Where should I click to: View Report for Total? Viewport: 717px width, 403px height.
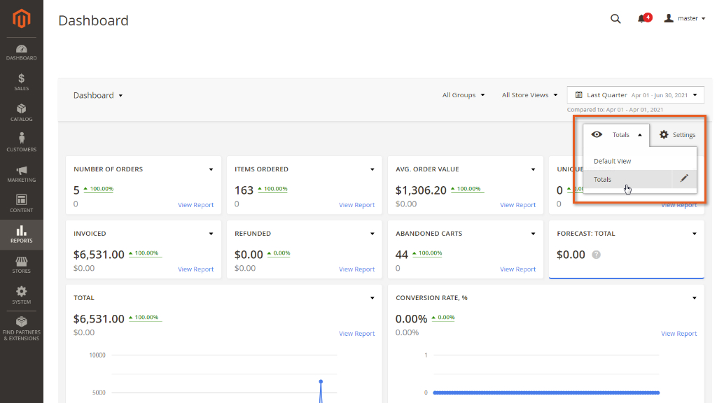click(x=356, y=334)
